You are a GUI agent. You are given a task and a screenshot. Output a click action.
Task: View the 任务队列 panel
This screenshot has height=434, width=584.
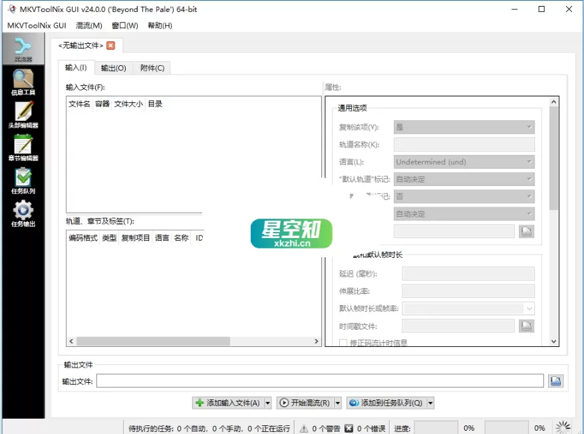23,181
